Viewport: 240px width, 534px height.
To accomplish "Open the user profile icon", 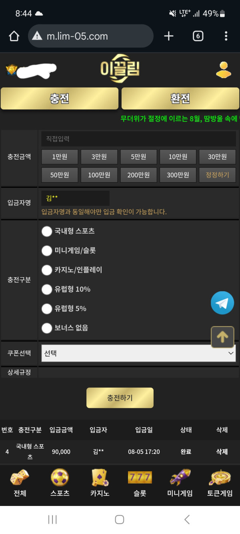I will tap(224, 70).
